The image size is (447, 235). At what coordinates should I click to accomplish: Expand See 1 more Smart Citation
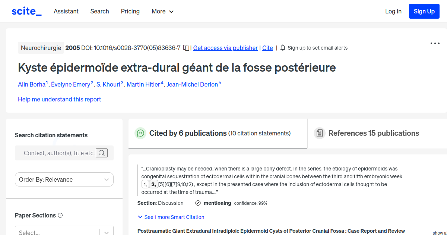click(171, 217)
